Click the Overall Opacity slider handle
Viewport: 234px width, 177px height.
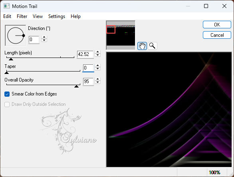tap(77, 86)
